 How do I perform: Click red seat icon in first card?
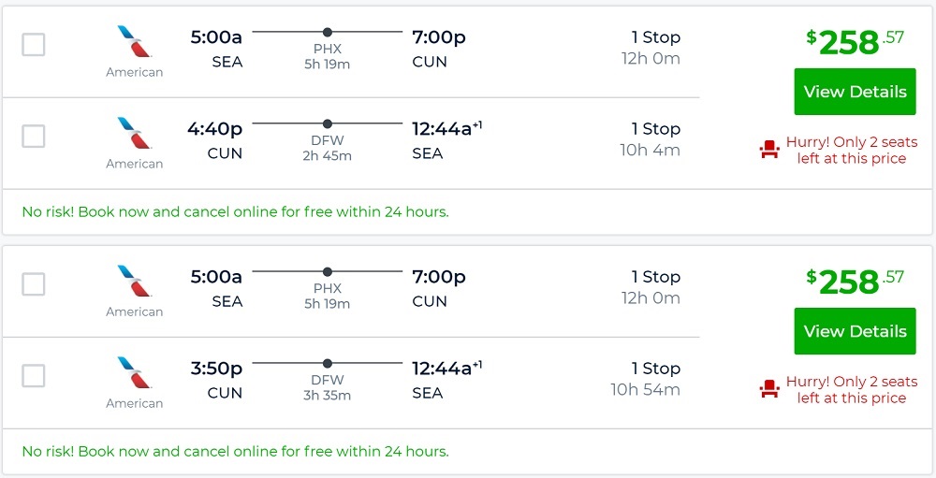click(769, 150)
